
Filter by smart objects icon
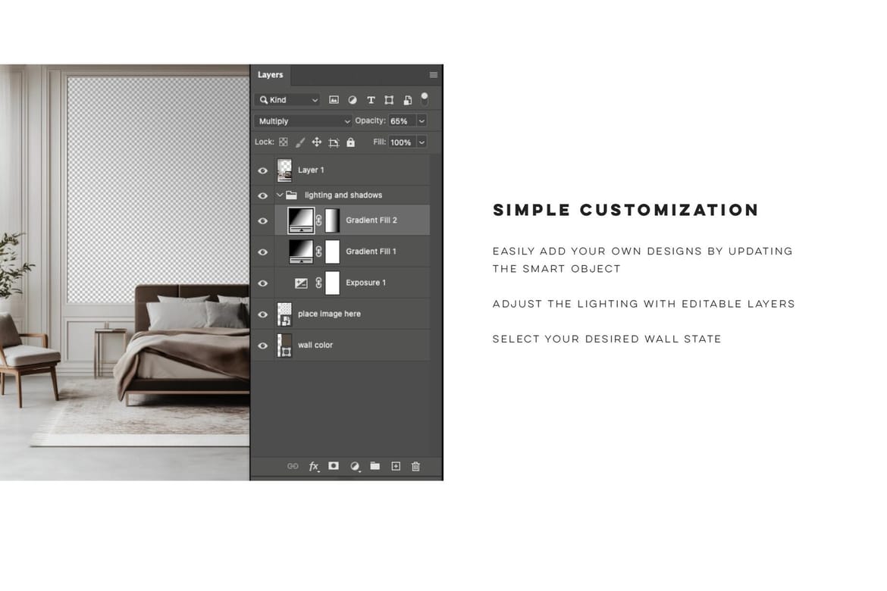[x=407, y=100]
